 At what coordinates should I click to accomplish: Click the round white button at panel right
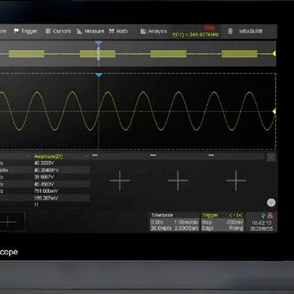pyautogui.click(x=271, y=202)
